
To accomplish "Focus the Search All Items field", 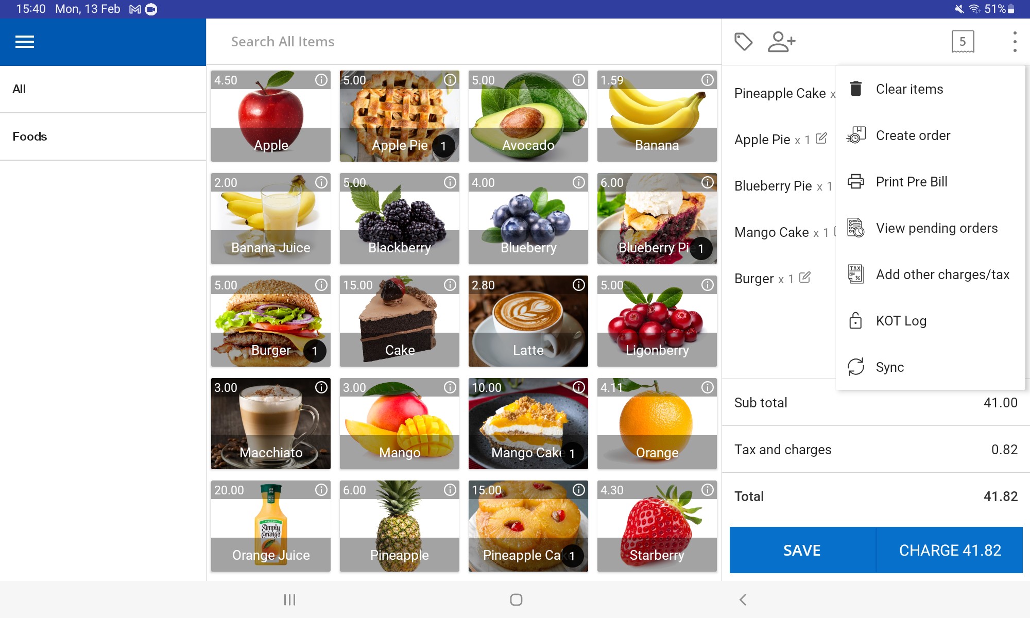I will coord(463,42).
